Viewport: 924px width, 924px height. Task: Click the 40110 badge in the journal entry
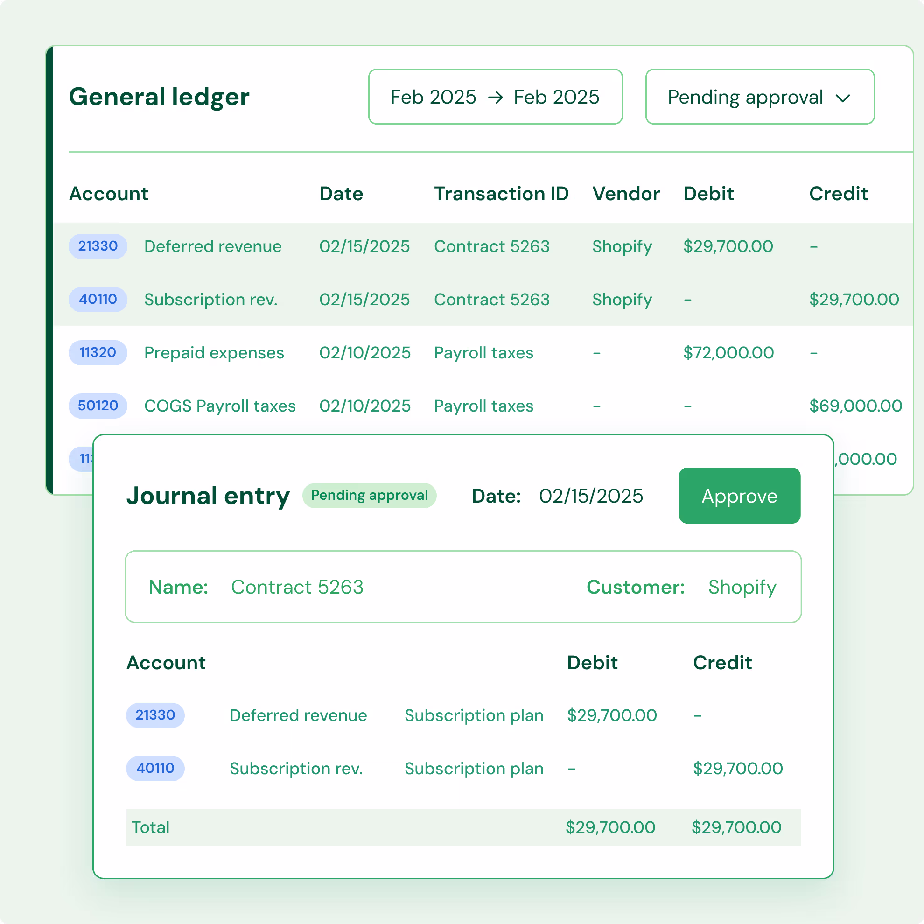pos(155,768)
